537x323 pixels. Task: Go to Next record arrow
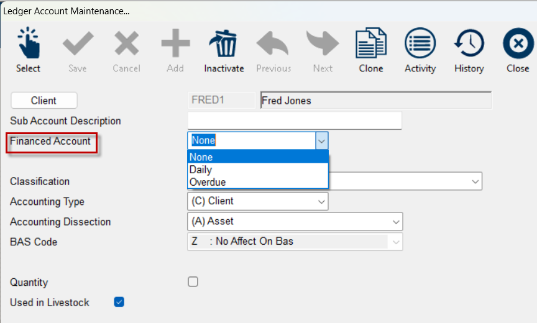click(323, 43)
